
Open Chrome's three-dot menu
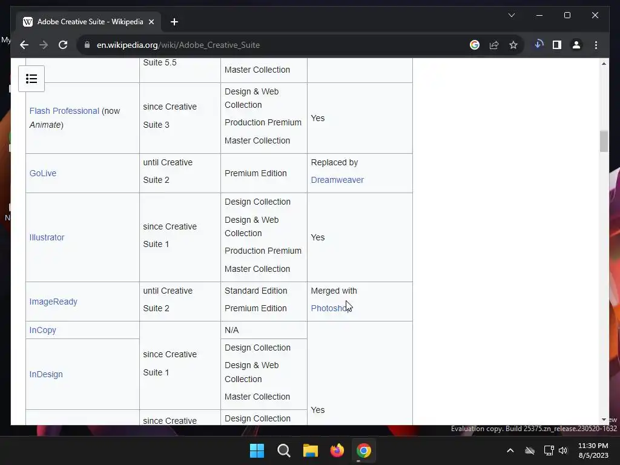596,45
